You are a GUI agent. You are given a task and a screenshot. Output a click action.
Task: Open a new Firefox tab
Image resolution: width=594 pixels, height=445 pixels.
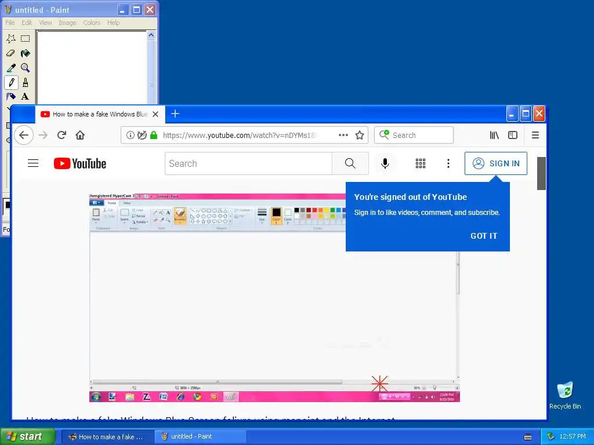pos(175,114)
